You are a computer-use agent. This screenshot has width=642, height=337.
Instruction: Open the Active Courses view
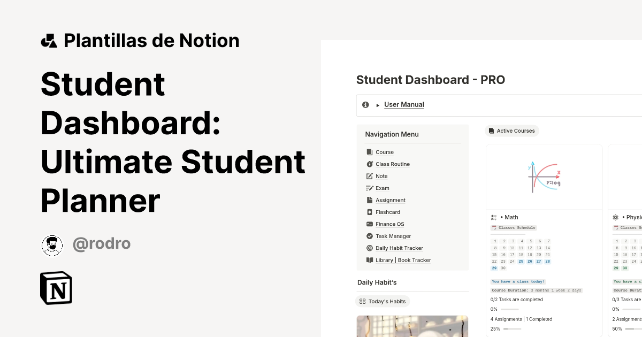(511, 131)
